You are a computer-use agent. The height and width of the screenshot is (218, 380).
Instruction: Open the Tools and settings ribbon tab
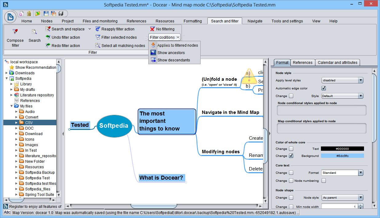(287, 21)
